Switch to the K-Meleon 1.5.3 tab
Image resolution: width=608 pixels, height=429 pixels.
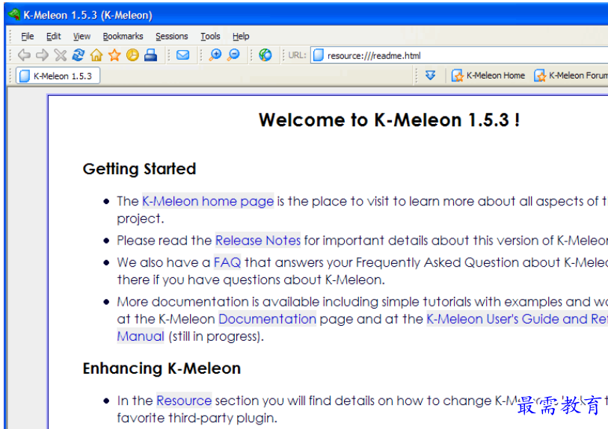click(x=57, y=75)
